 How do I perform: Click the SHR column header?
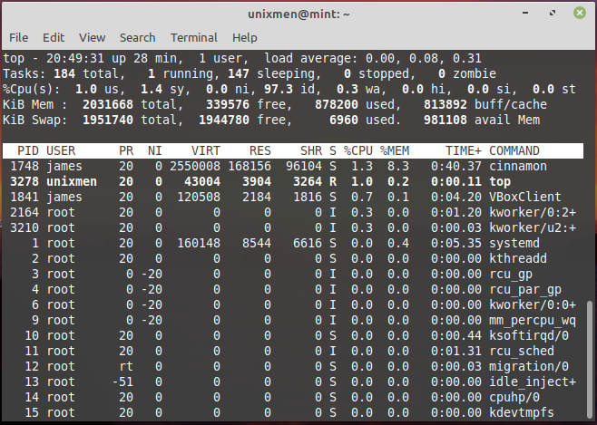[311, 151]
